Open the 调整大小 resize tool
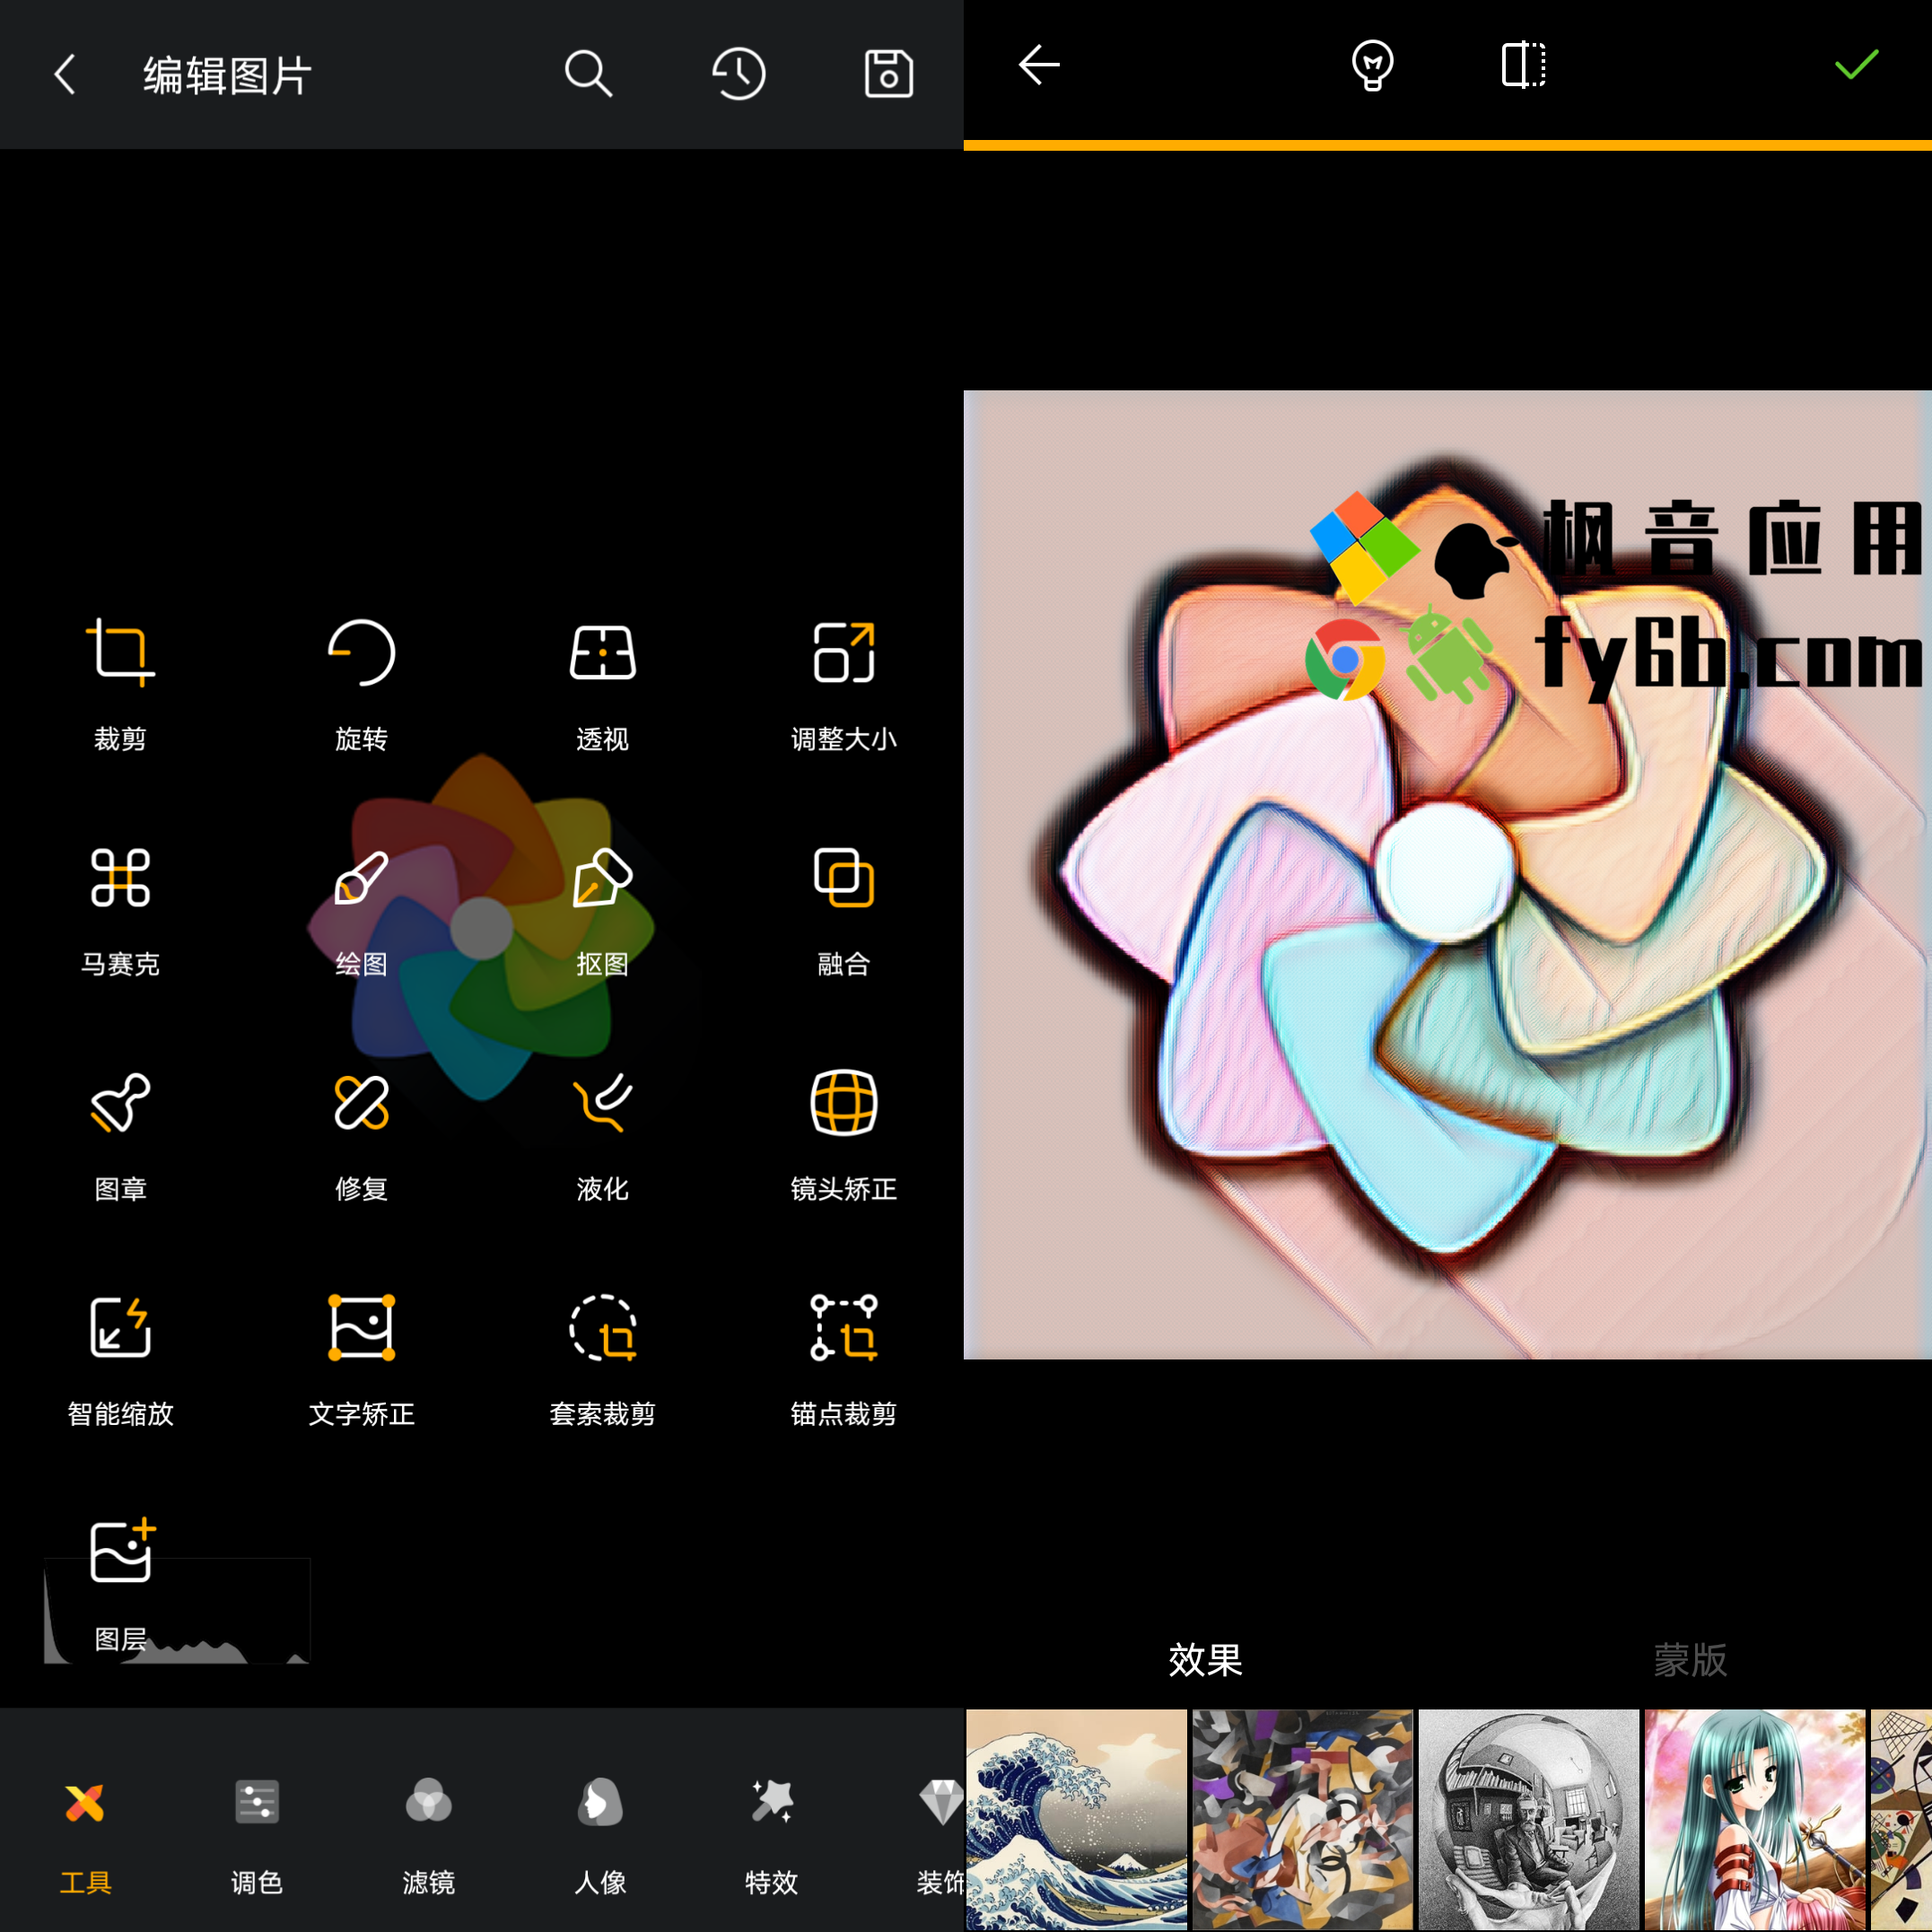The height and width of the screenshot is (1932, 1932). tap(844, 684)
